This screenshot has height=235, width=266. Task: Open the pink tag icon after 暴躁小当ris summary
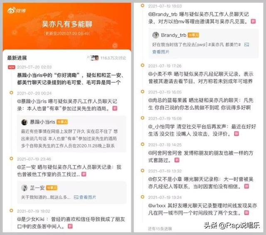pyautogui.click(x=115, y=108)
